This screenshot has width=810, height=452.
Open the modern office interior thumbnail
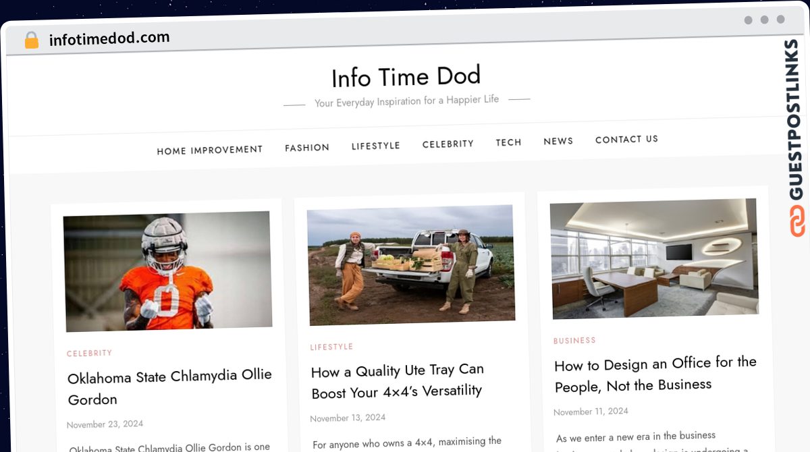[x=654, y=258]
